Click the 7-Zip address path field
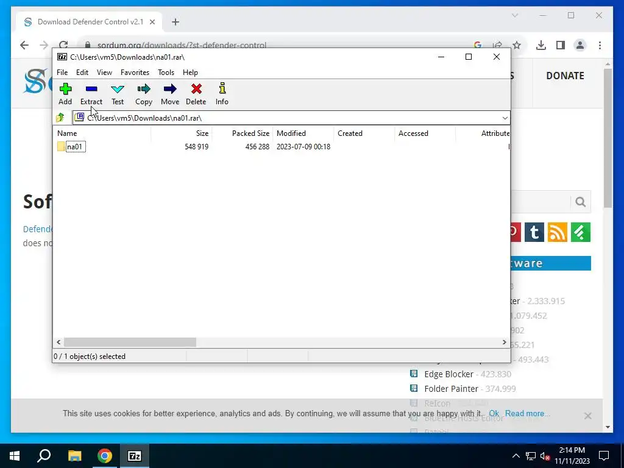 point(291,118)
